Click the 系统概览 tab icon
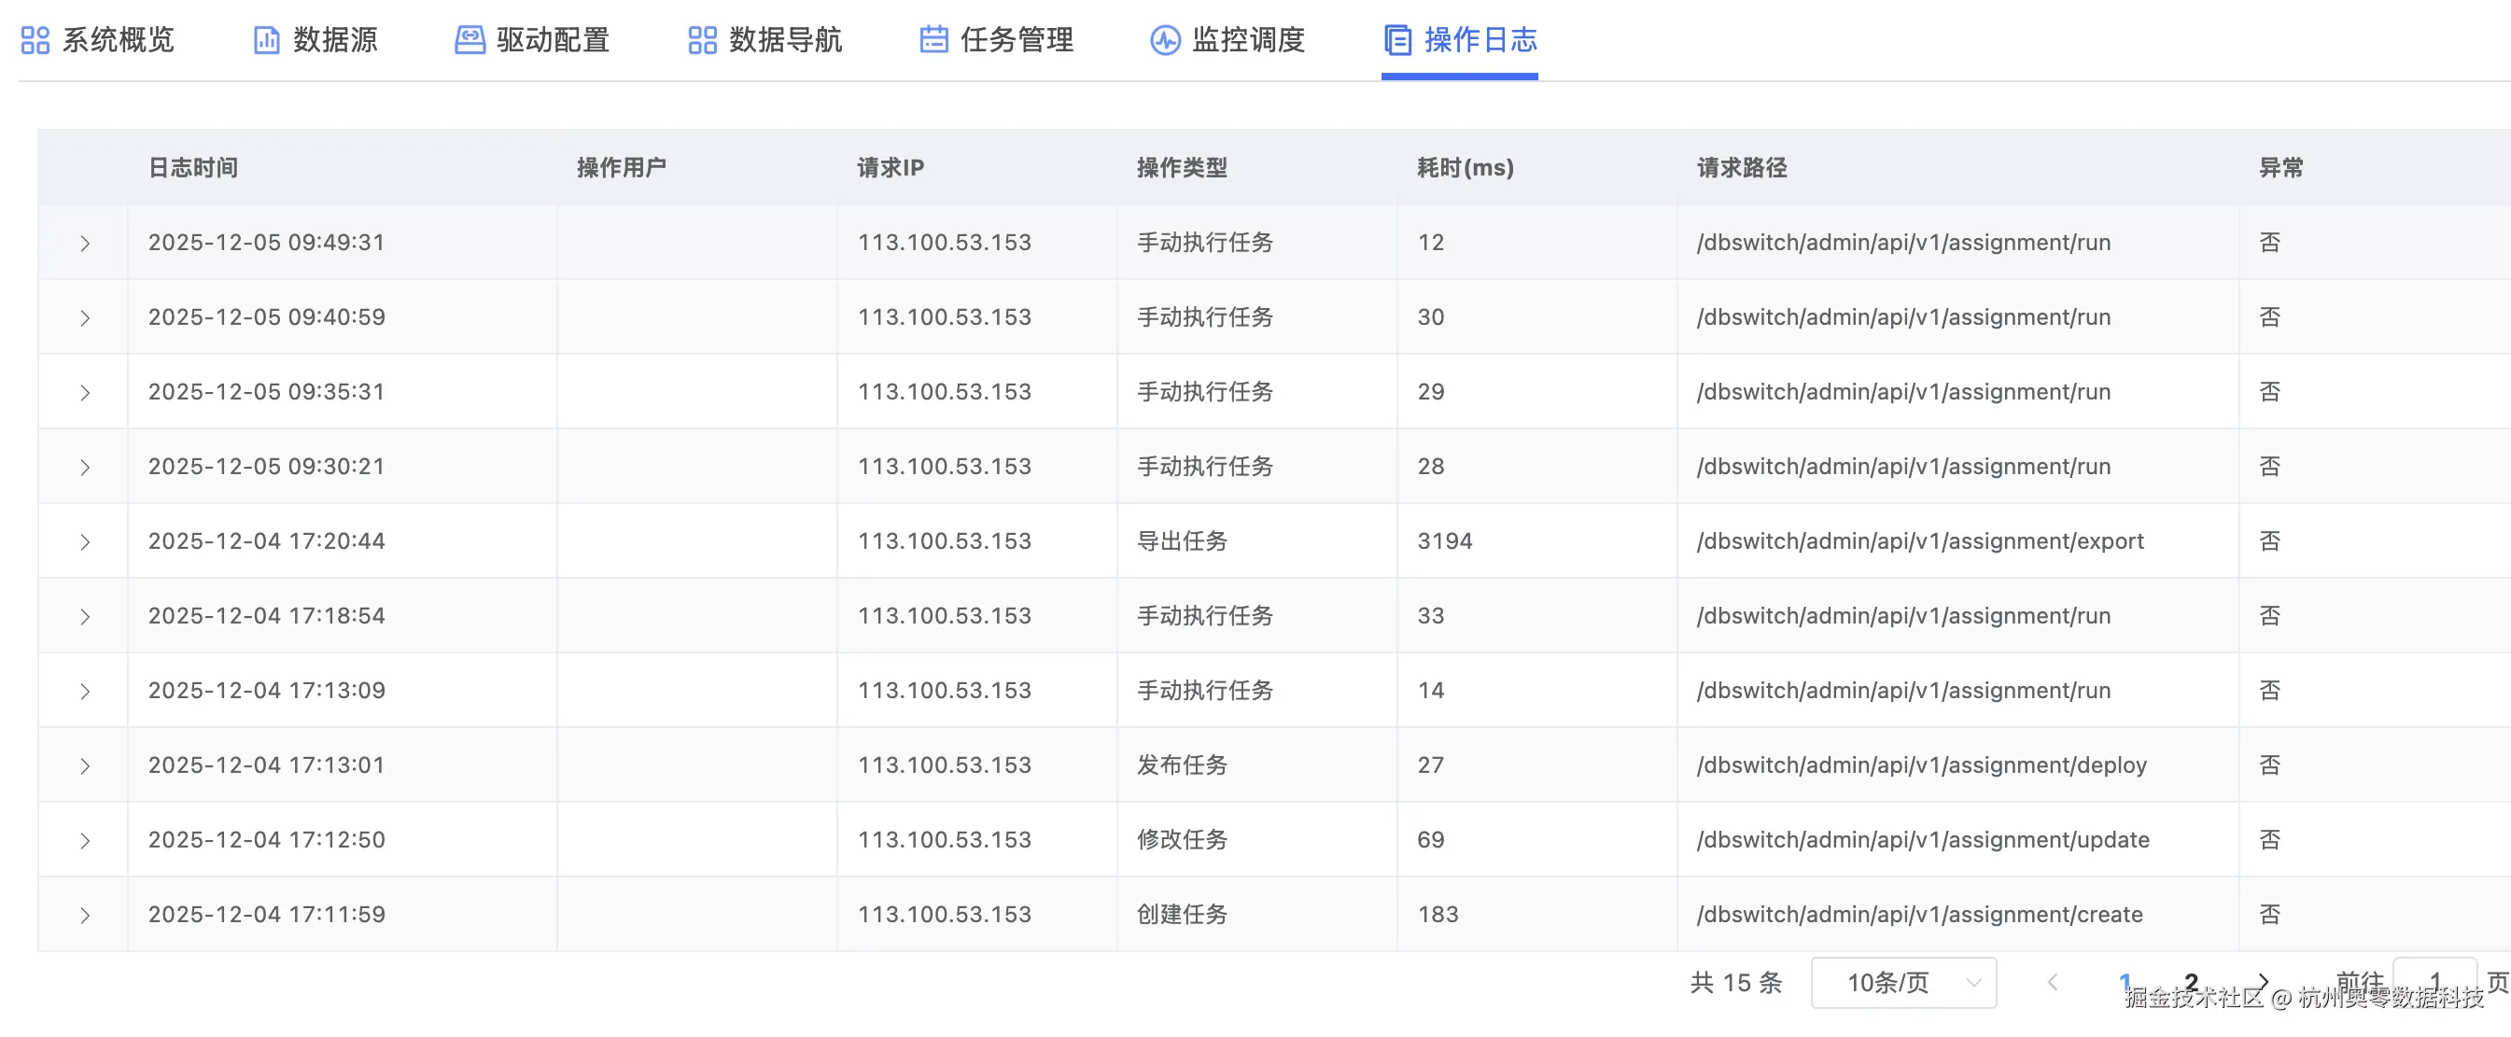2511x1037 pixels. pos(35,41)
